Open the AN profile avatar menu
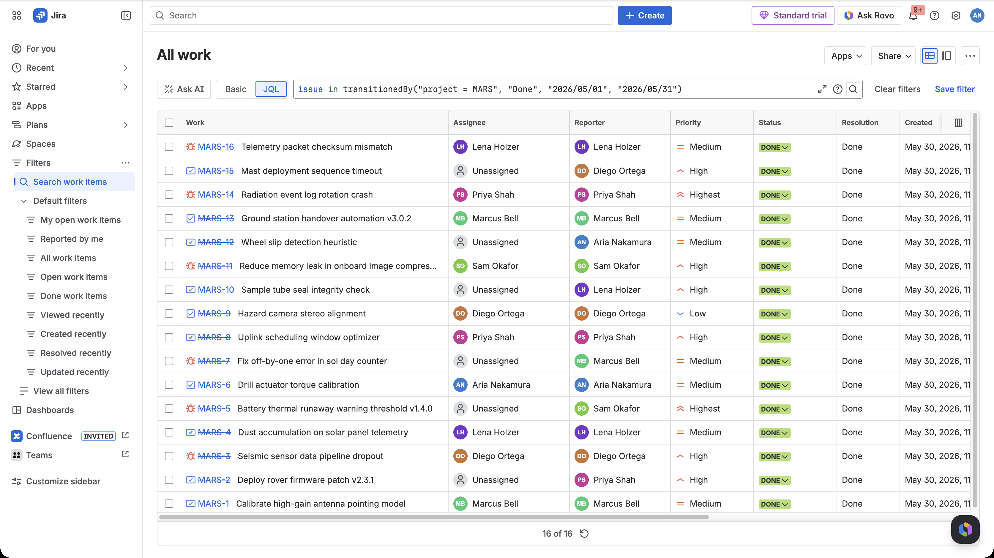 pos(977,15)
